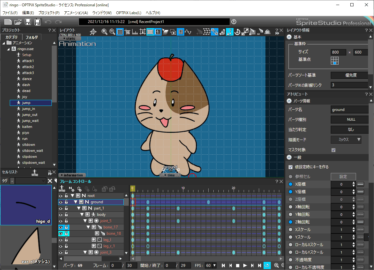Click the Setup icon in frame control toolbar
This screenshot has width=374, height=270.
coord(62,189)
